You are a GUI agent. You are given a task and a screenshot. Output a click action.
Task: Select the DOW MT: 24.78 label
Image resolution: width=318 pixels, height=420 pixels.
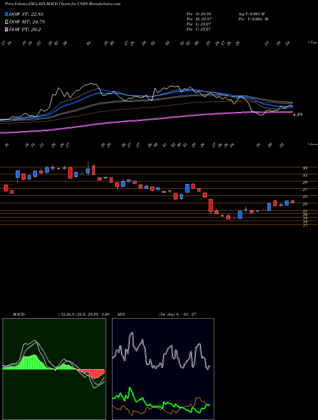(x=27, y=22)
